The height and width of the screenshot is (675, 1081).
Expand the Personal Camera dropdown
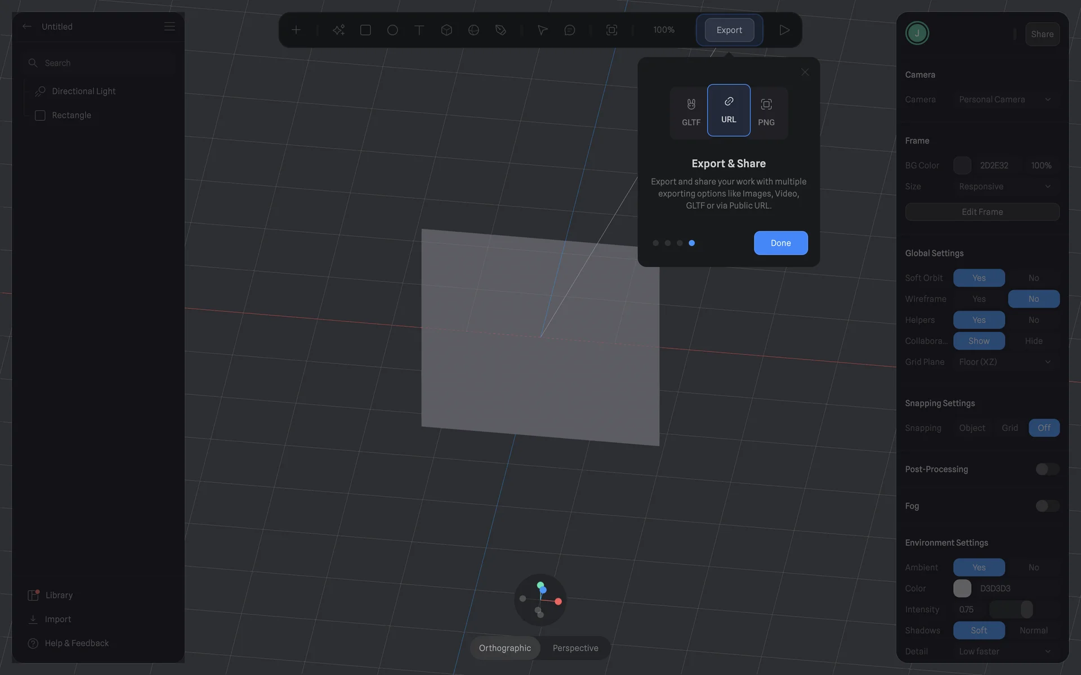[x=1004, y=100]
